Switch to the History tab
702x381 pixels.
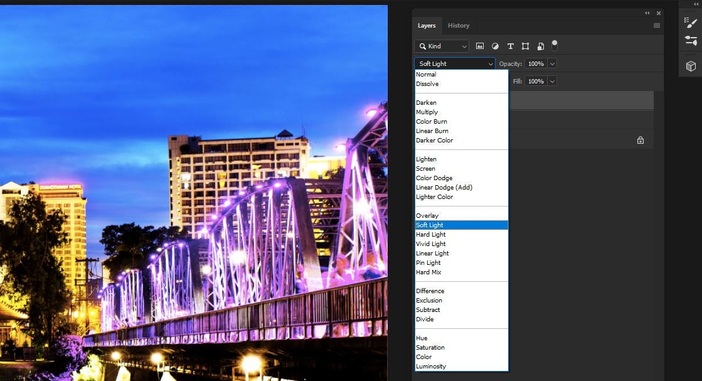point(459,25)
